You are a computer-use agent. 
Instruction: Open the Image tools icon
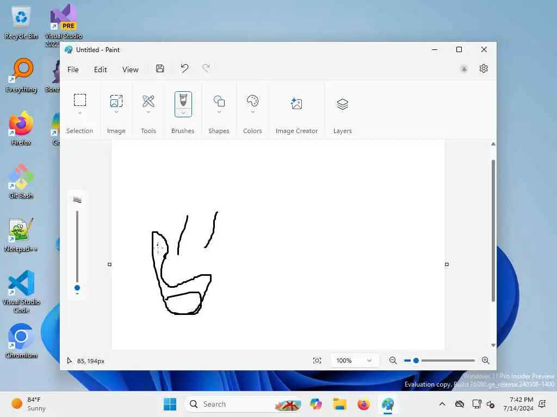point(116,100)
